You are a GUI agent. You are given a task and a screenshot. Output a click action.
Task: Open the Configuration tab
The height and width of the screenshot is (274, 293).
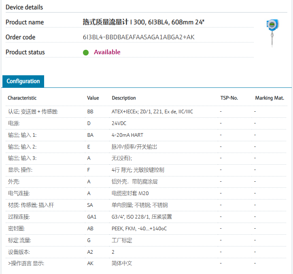[x=23, y=81]
